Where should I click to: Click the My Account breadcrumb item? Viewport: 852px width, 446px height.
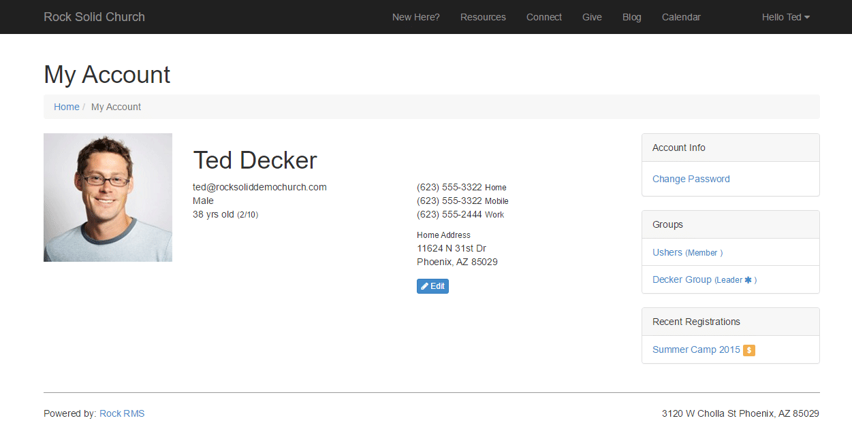116,107
